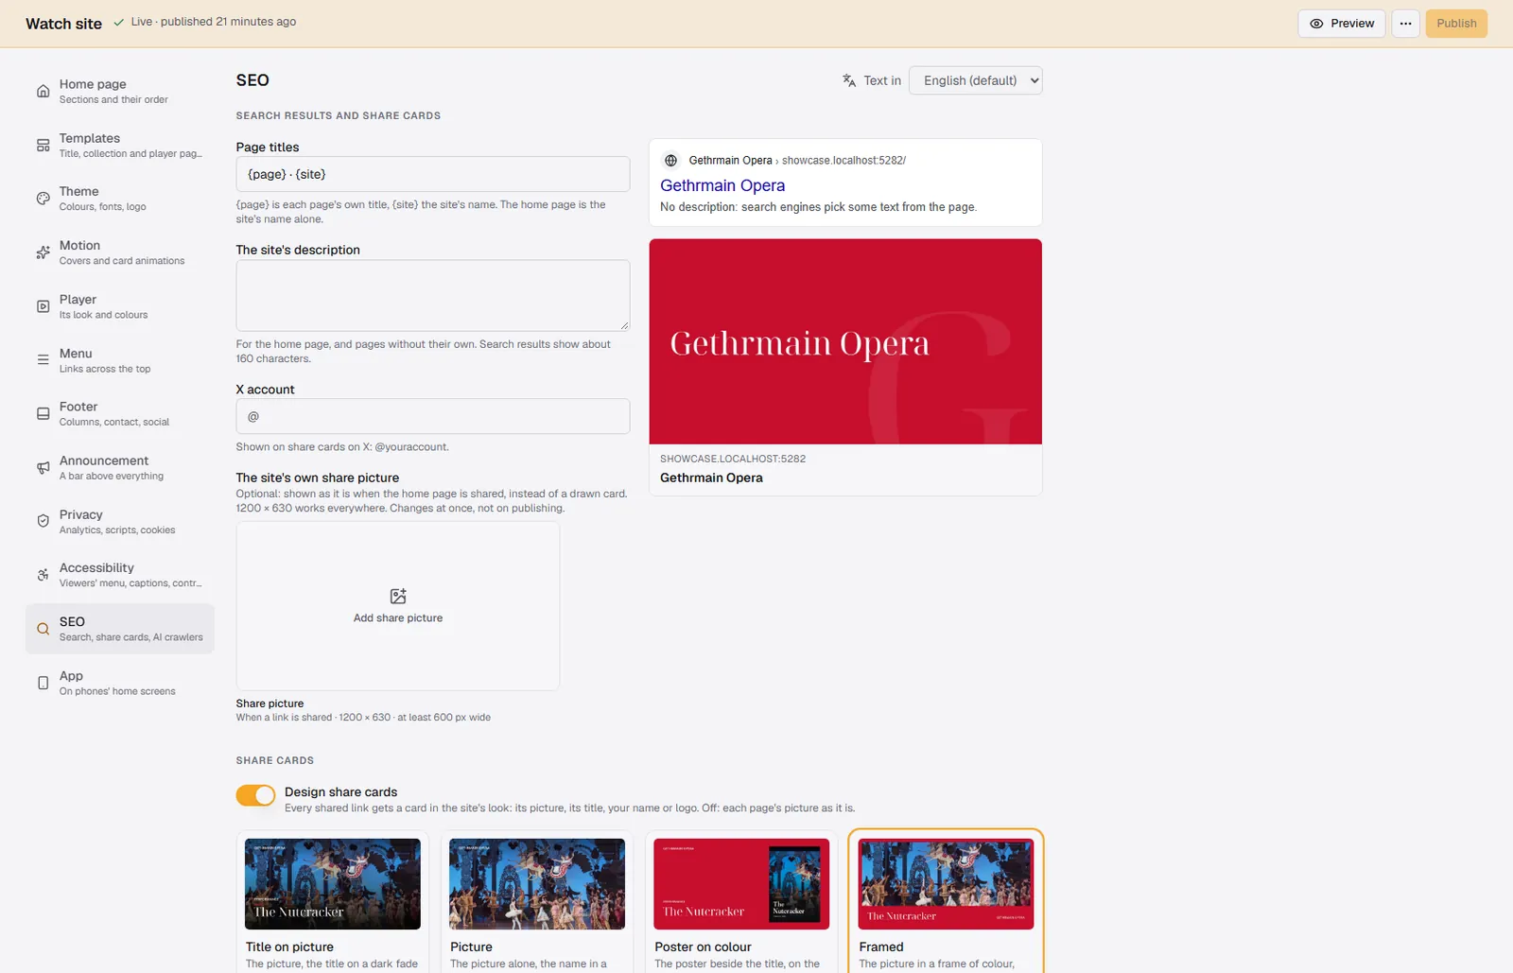Open Player look and colours entry

pyautogui.click(x=120, y=306)
